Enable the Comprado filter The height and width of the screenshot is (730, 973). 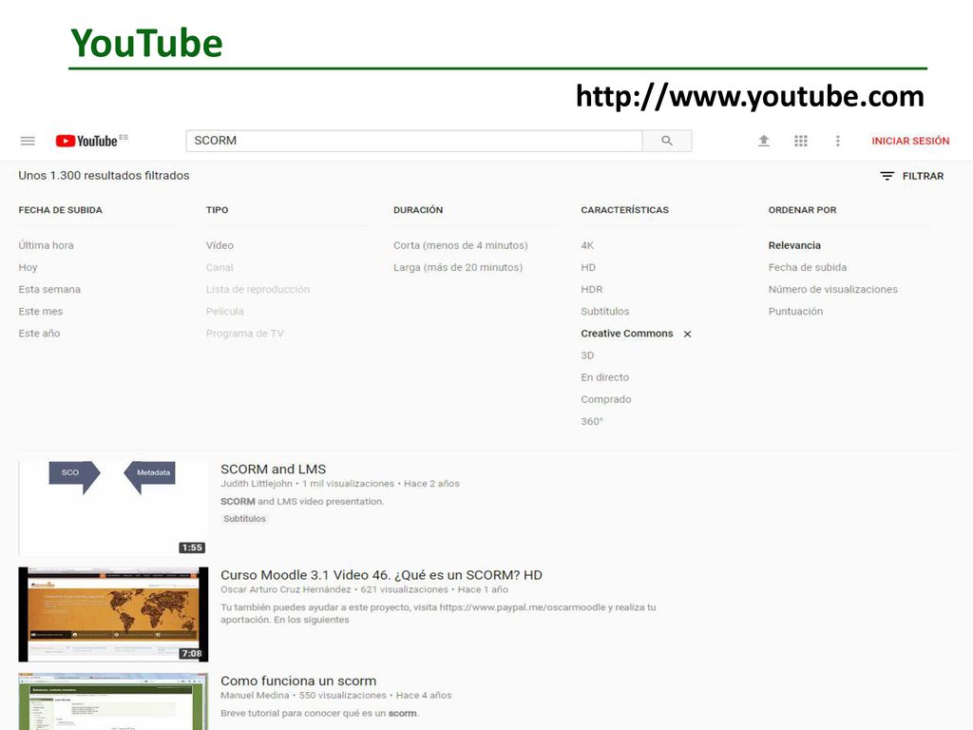(605, 400)
